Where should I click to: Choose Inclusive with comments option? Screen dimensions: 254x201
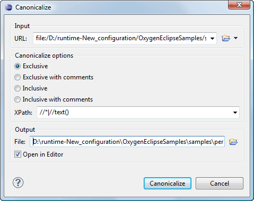[17, 99]
